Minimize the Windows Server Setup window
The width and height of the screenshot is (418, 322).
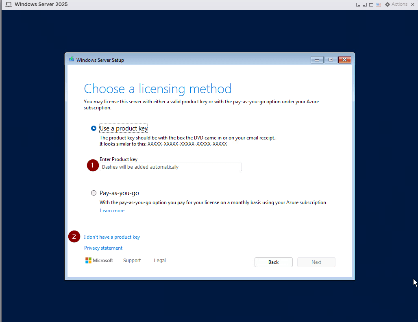coord(317,60)
